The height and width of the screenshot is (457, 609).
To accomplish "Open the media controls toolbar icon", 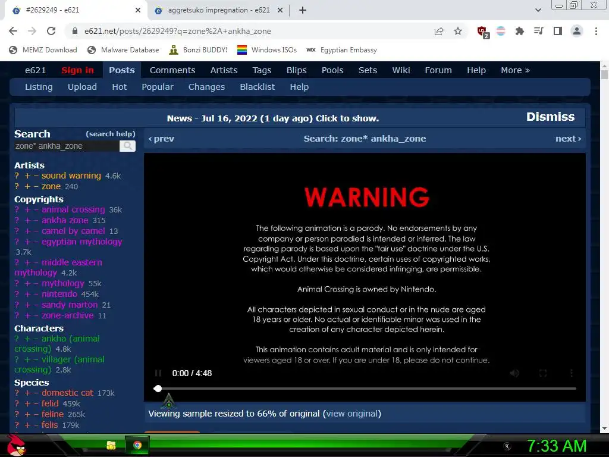I will pos(539,31).
